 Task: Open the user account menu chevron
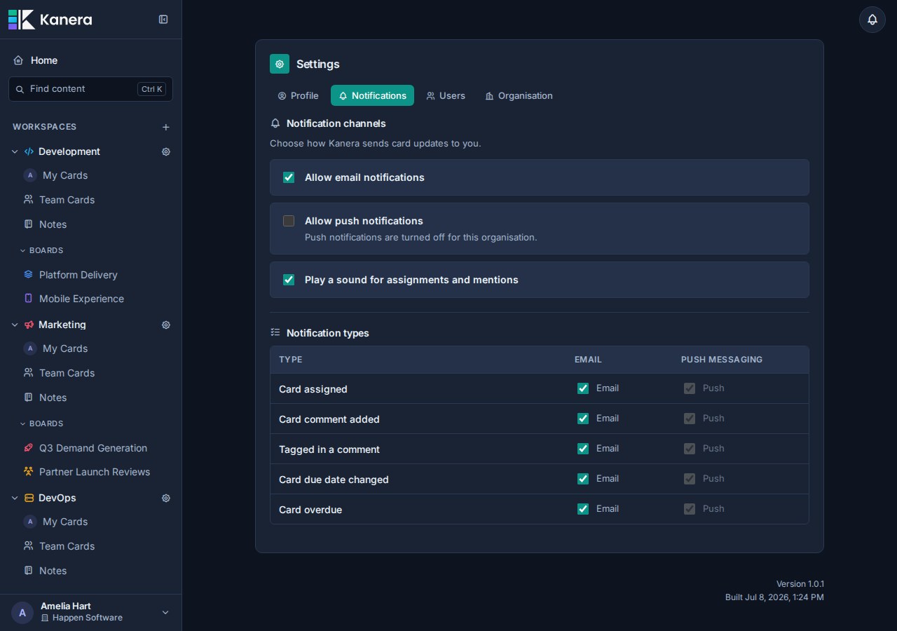165,613
